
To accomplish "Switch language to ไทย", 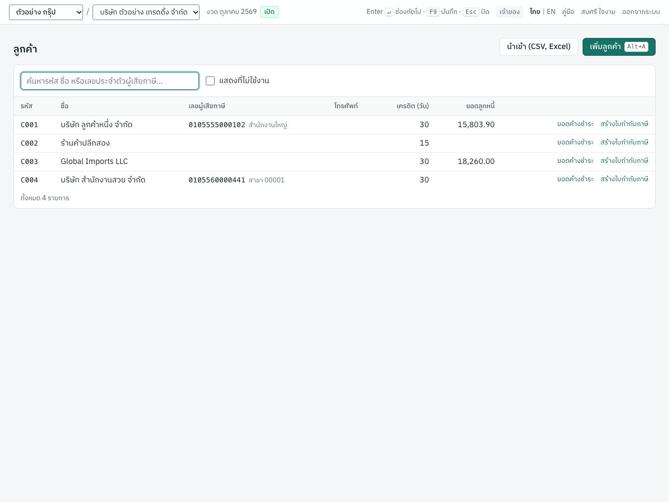I will (x=535, y=12).
